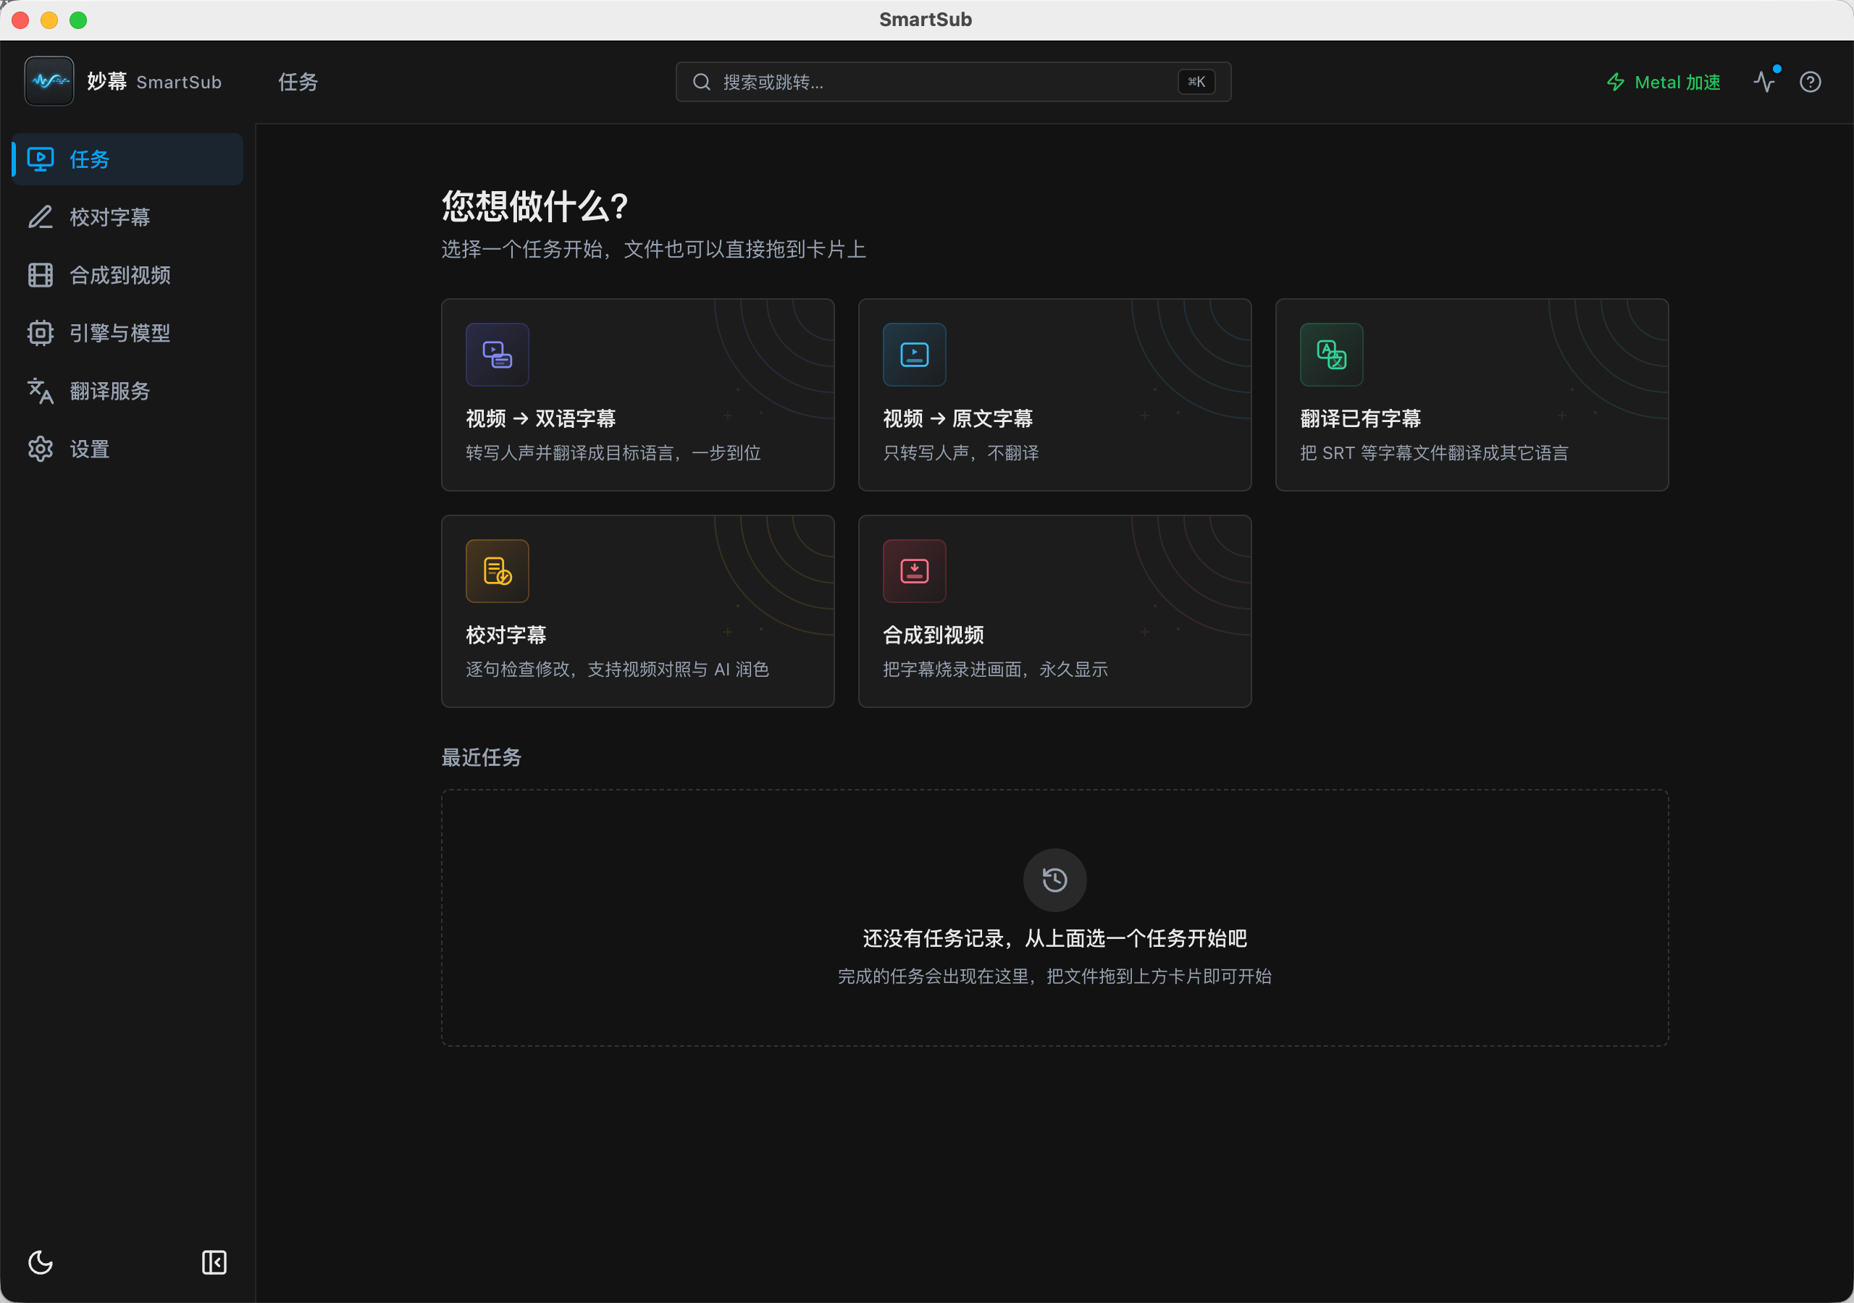Click description 只转写人声，不翻译
The image size is (1854, 1303).
point(961,453)
